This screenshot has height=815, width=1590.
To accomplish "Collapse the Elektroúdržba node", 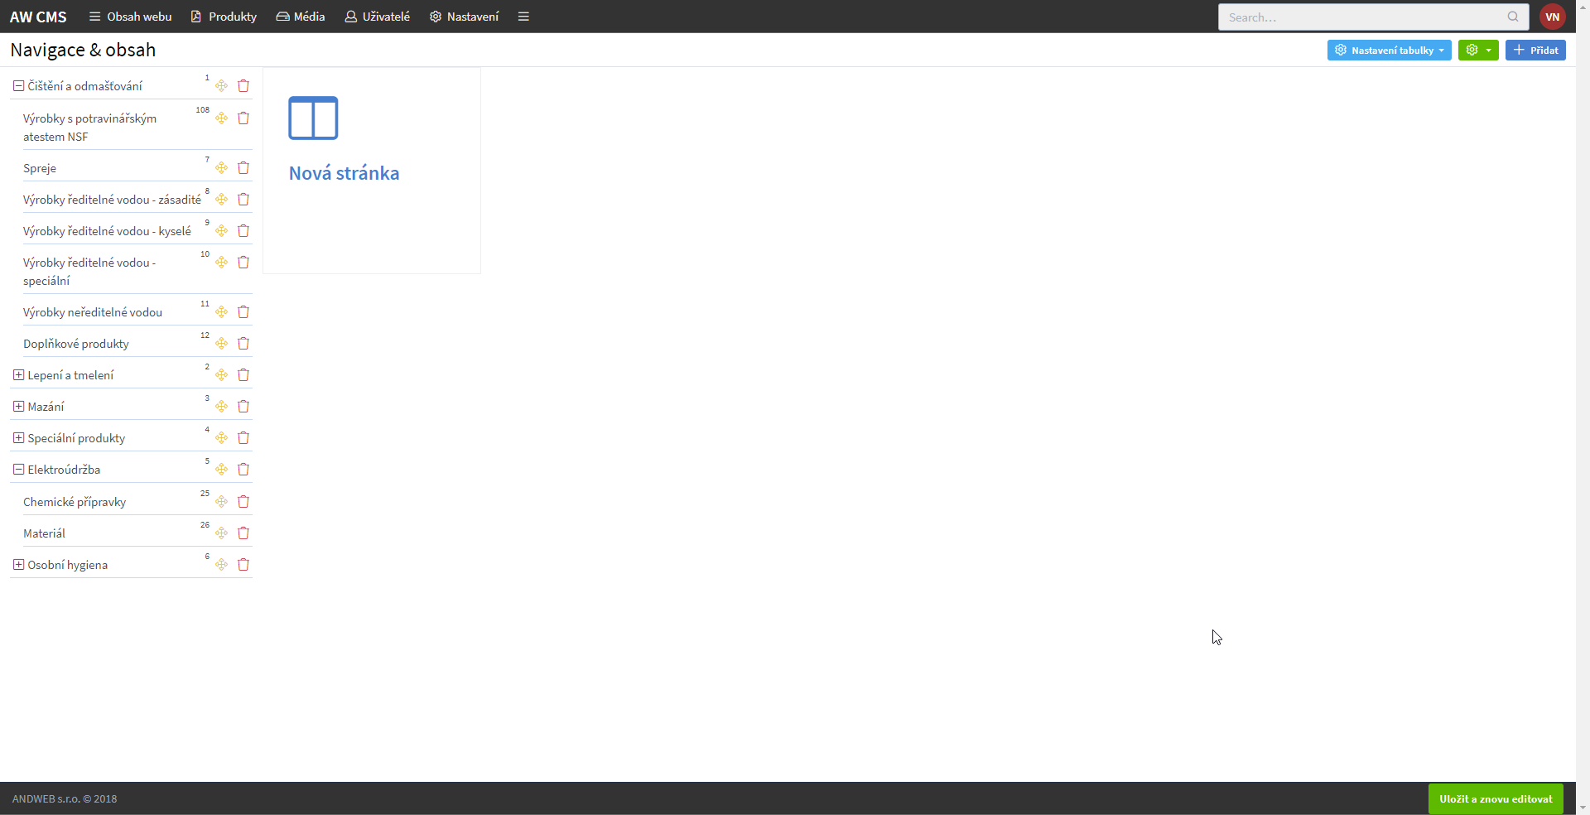I will (x=18, y=469).
